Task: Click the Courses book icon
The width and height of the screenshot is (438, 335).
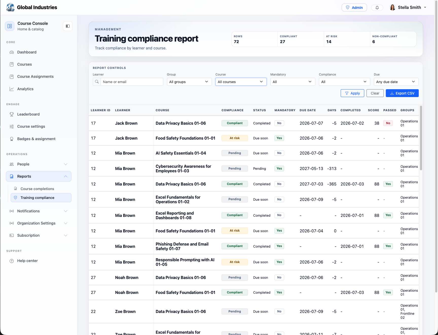Action: click(12, 64)
